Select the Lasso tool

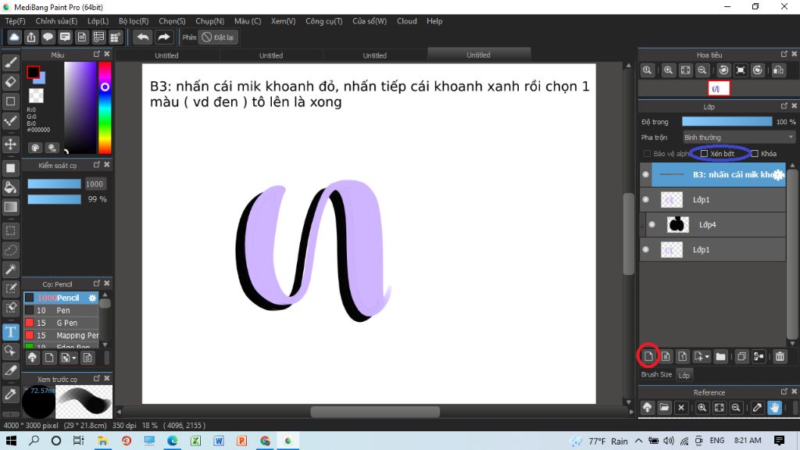coord(11,250)
